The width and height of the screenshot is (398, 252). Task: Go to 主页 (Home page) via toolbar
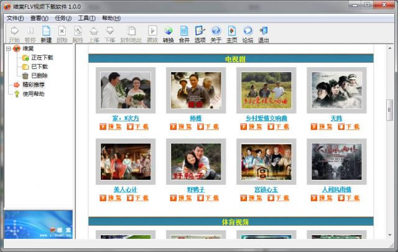(x=231, y=34)
